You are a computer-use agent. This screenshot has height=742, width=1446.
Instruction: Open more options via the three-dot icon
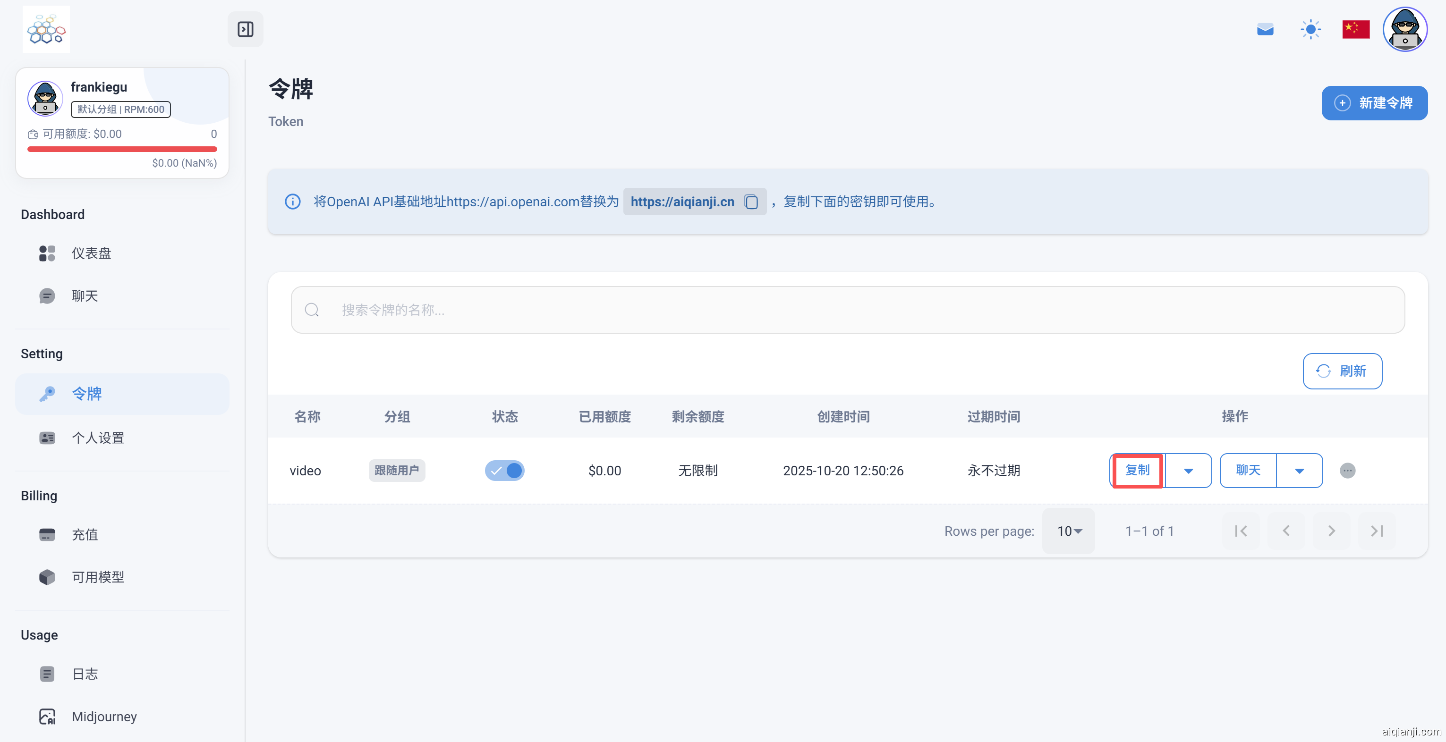click(x=1348, y=471)
